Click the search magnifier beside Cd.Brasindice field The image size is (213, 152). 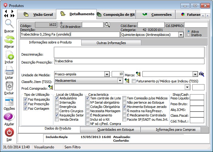coord(107,25)
